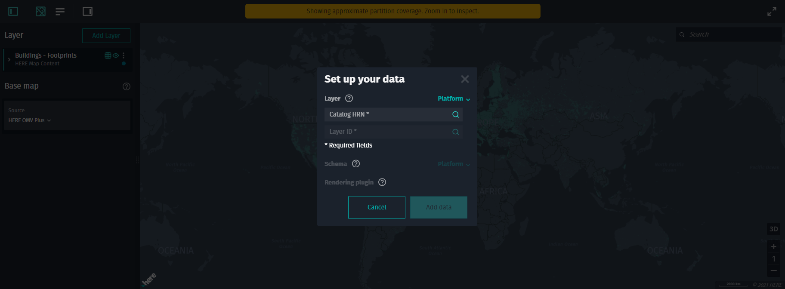Close the Set up your data dialog
Viewport: 785px width, 289px height.
465,79
